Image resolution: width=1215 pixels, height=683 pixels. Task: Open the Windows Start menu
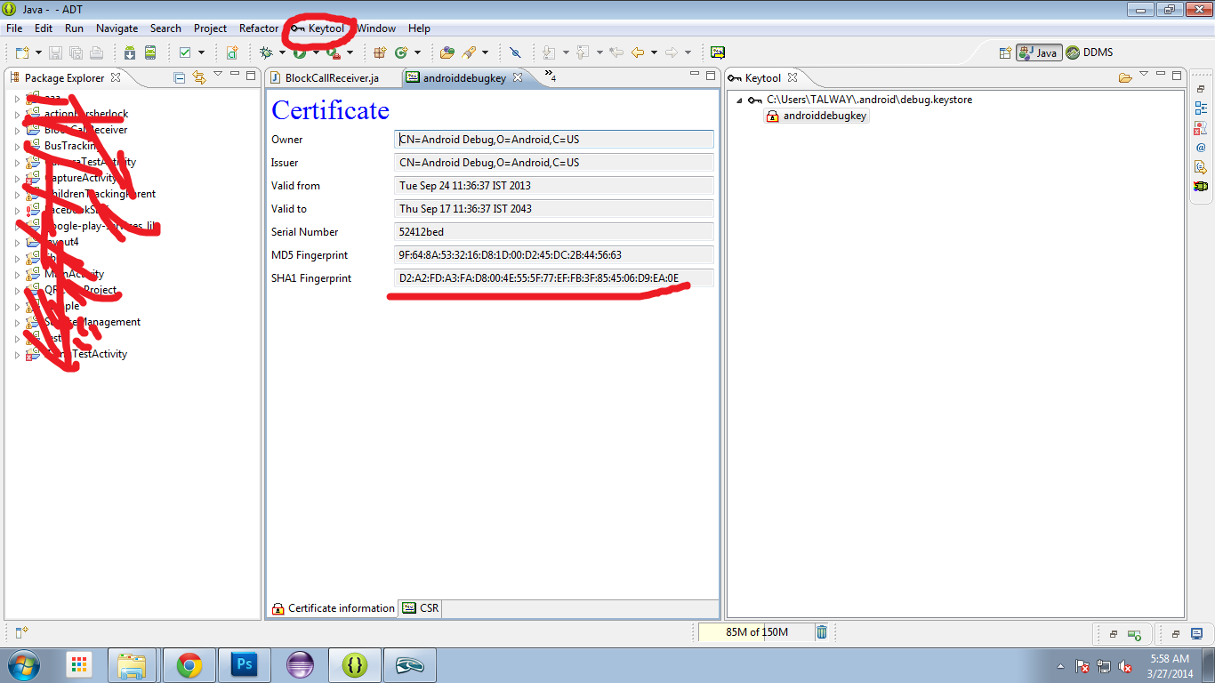(23, 665)
